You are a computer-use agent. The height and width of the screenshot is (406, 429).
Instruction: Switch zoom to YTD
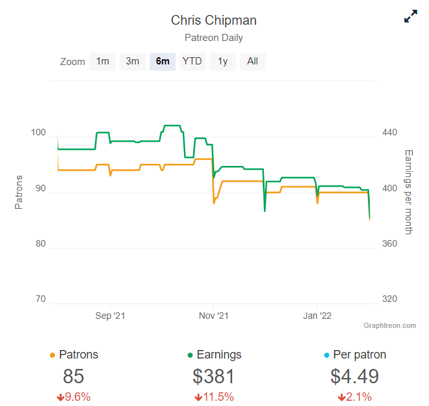coord(192,61)
